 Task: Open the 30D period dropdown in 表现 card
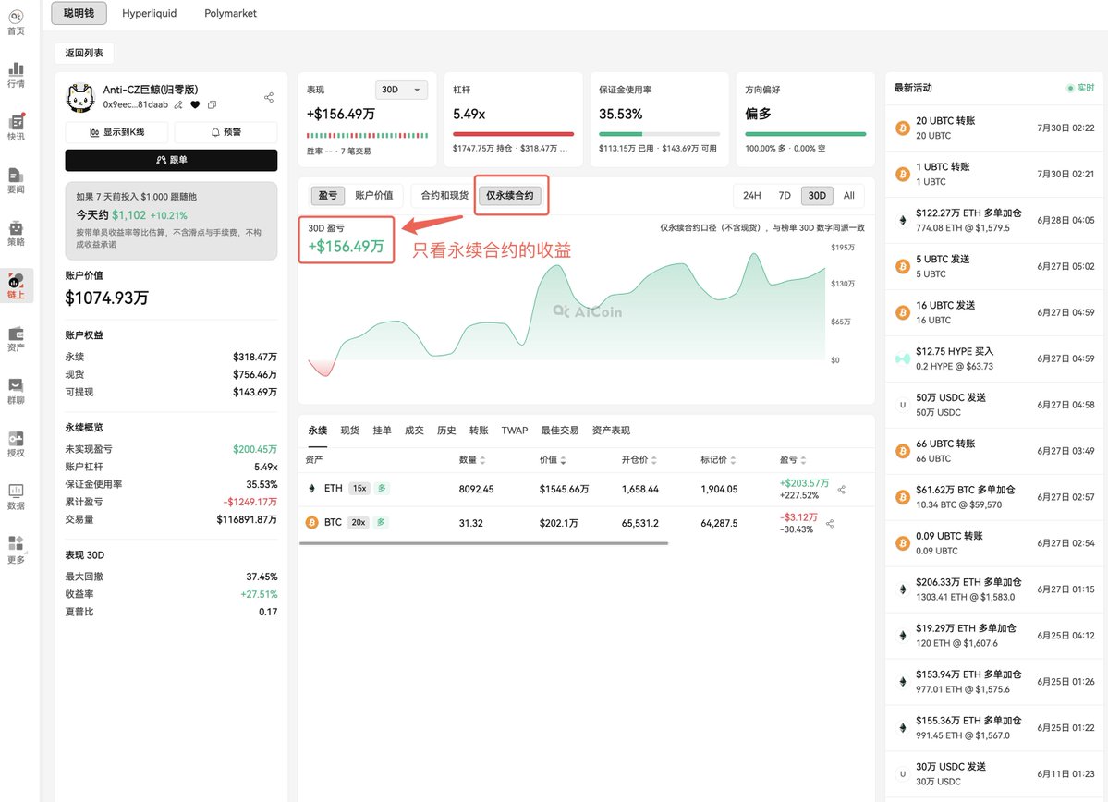401,90
